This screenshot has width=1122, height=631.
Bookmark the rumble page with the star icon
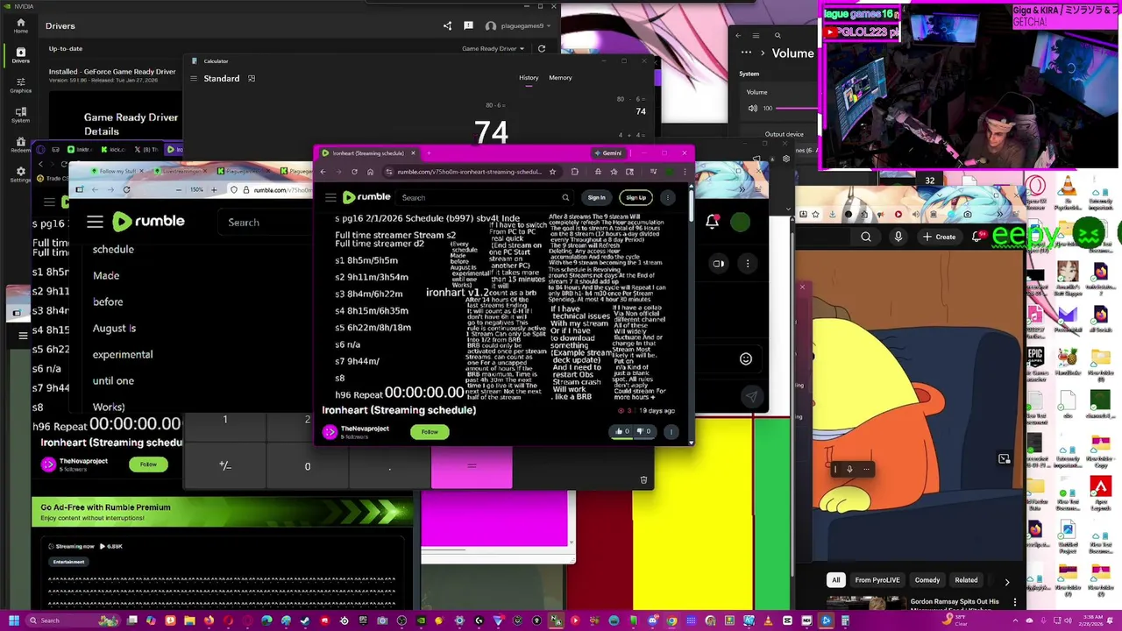coord(552,172)
